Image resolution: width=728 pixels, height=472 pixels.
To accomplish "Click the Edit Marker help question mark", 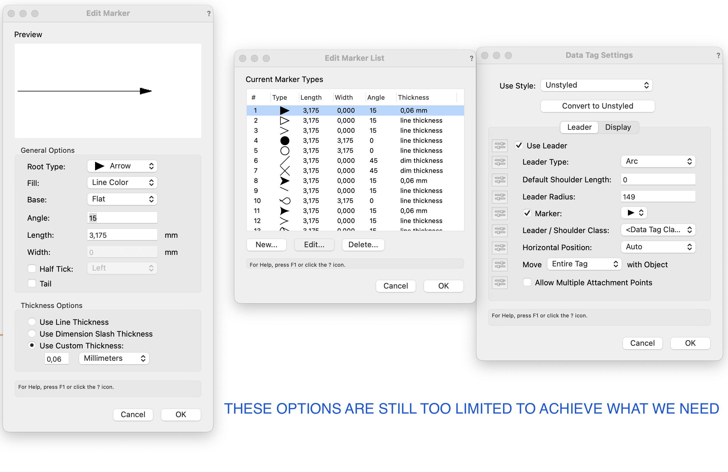I will click(209, 14).
